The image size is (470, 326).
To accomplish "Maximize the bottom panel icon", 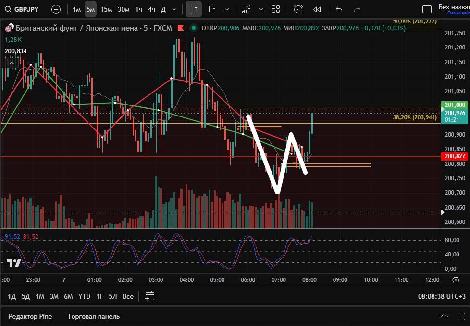I will pos(462,316).
